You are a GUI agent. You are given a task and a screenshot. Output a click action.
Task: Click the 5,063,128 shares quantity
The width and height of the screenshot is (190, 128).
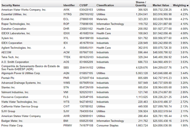142,73
